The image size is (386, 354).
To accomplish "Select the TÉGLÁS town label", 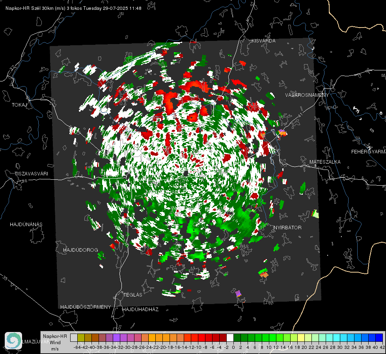I will (133, 295).
